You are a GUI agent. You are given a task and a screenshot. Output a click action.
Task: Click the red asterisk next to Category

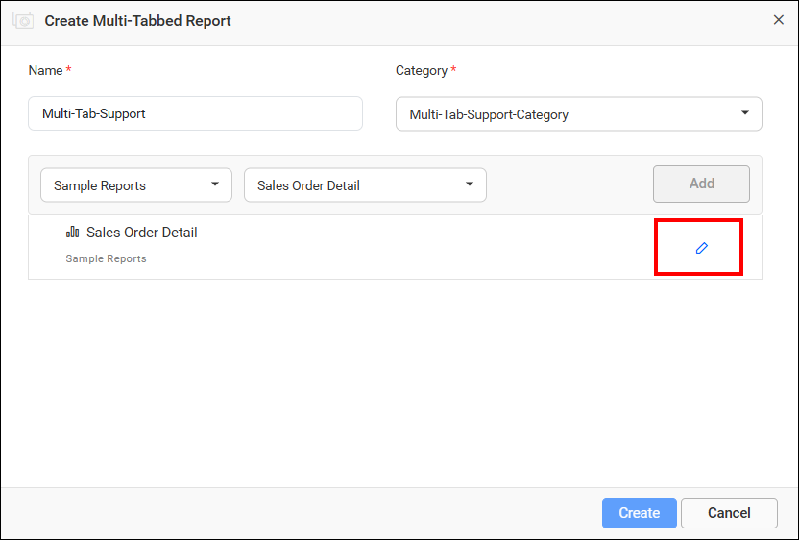(x=453, y=70)
